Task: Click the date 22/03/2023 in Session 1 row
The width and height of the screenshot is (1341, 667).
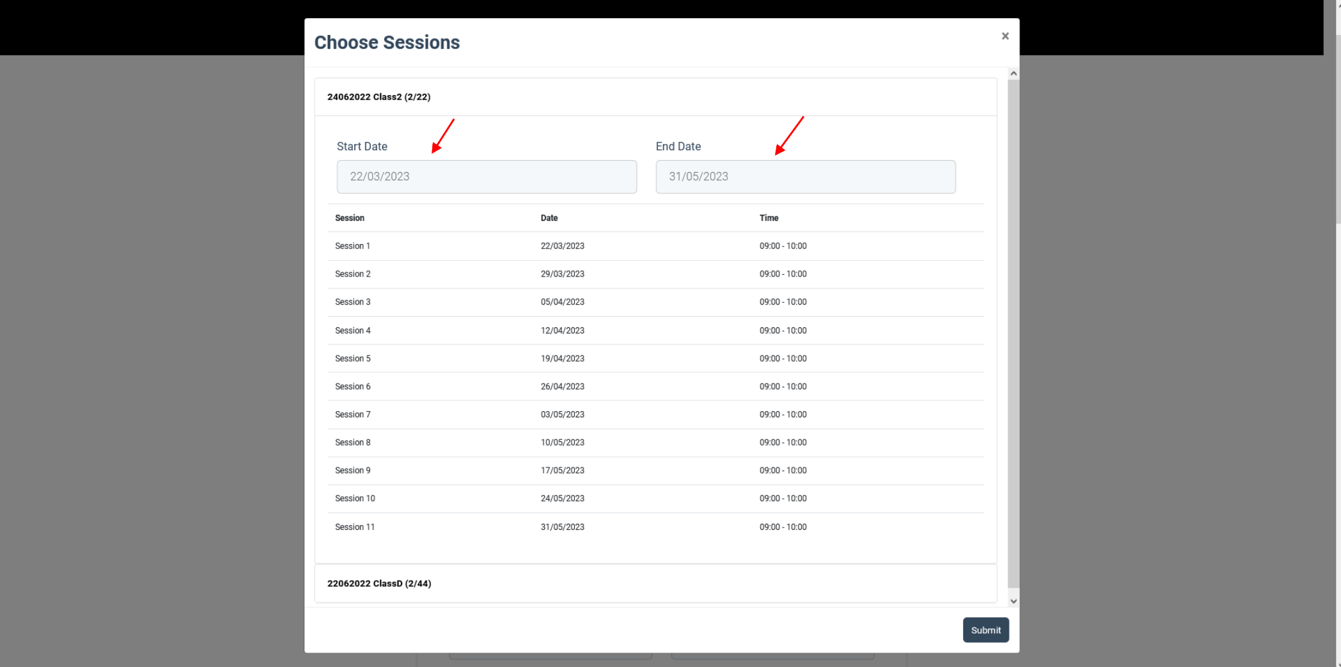Action: point(562,247)
